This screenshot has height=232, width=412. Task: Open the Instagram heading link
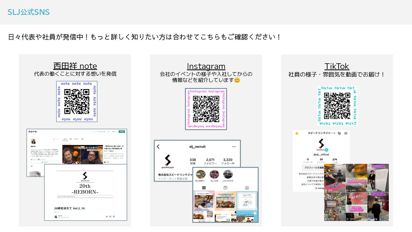pyautogui.click(x=206, y=66)
